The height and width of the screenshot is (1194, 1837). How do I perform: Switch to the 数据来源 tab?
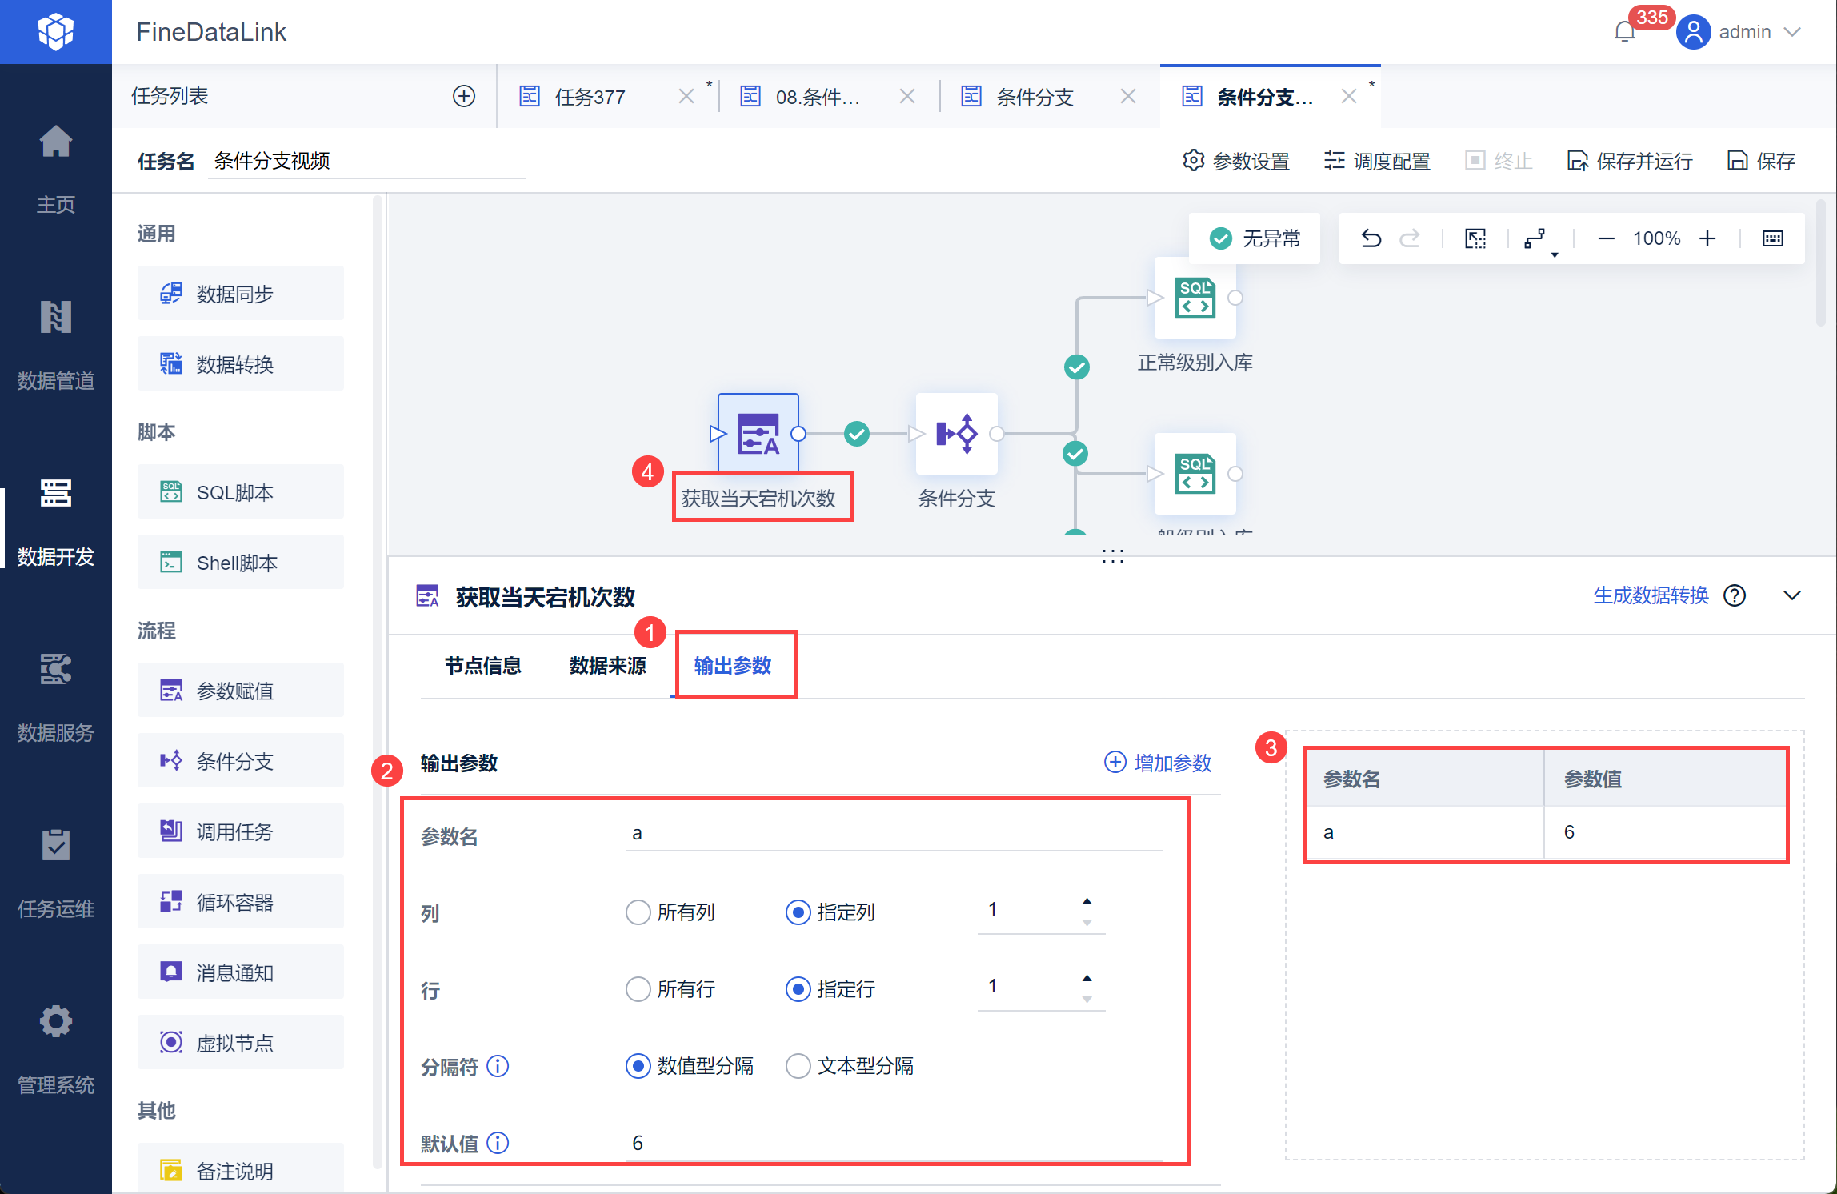607,666
